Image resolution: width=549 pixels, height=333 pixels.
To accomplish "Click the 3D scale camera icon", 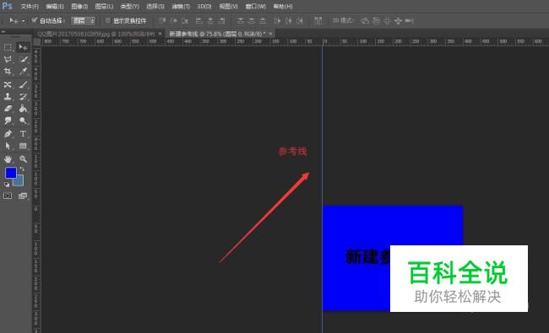I will click(x=410, y=21).
